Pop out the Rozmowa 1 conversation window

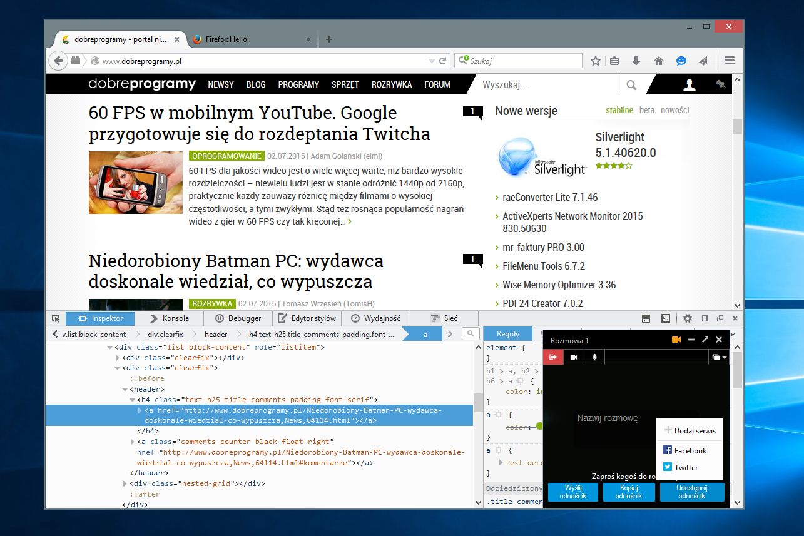[705, 340]
